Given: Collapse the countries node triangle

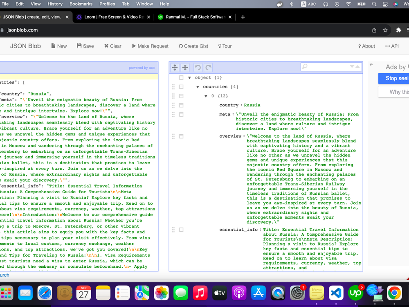Looking at the screenshot, I should tap(198, 87).
